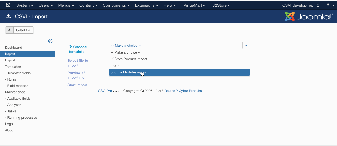The height and width of the screenshot is (146, 337).
Task: Select J2Store Product import template
Action: [x=180, y=59]
